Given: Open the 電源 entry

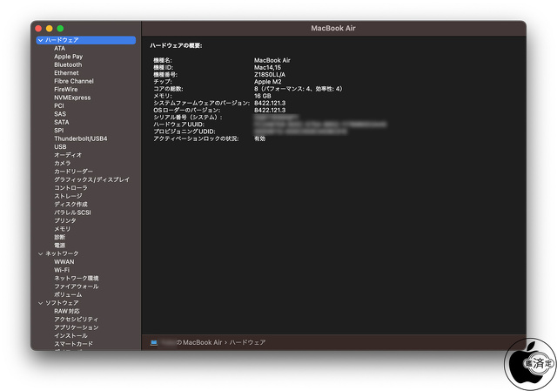Looking at the screenshot, I should (x=60, y=246).
